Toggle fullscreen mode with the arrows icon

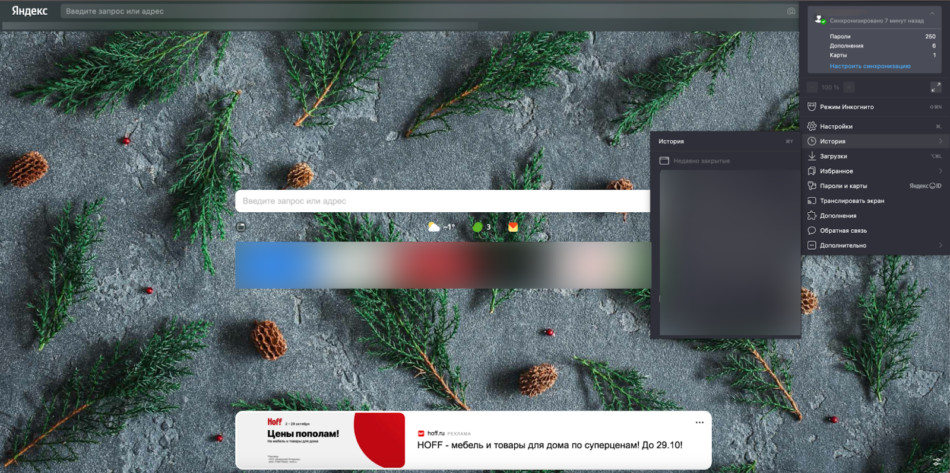[935, 87]
